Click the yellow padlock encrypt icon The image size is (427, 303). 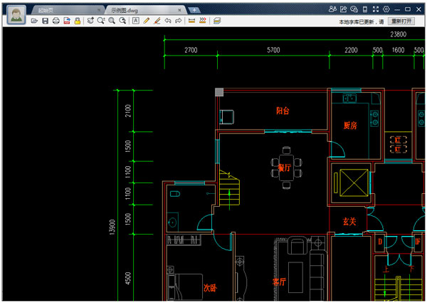(78, 21)
